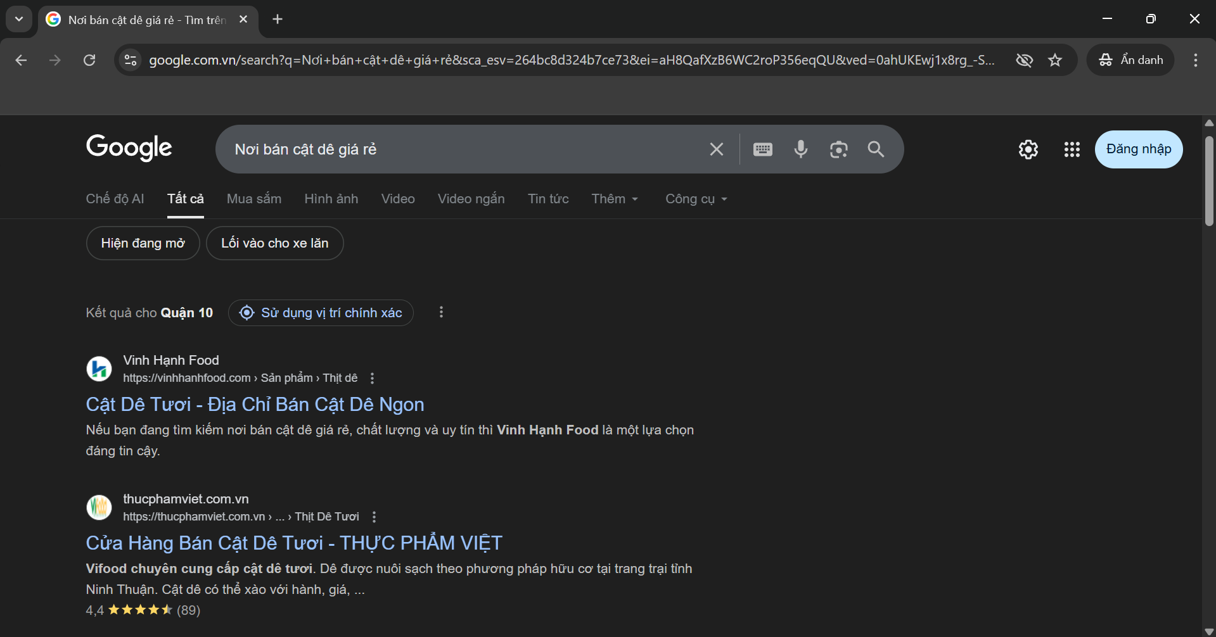Screen dimensions: 1216x637
Task: Restore down the browser window
Action: point(1151,19)
